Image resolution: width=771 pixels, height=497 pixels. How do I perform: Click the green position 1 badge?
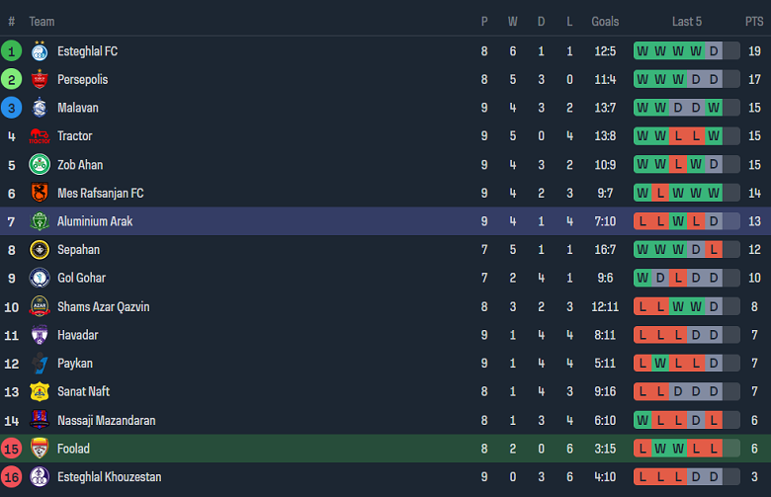(x=12, y=51)
